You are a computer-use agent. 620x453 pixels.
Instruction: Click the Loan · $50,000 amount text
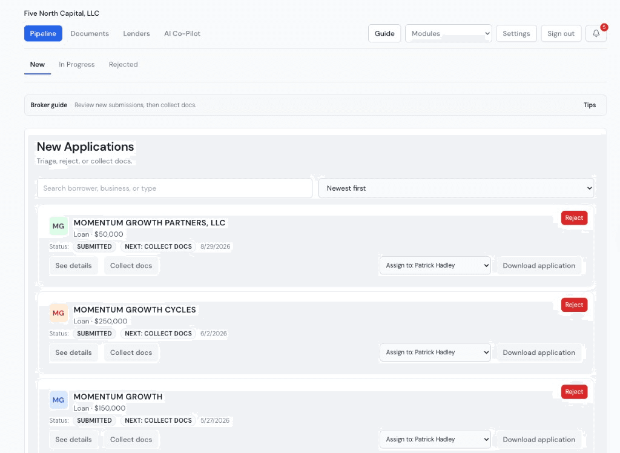click(98, 234)
